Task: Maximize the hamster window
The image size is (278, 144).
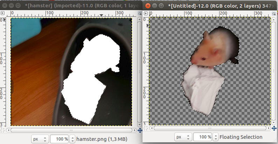Action: (18, 6)
